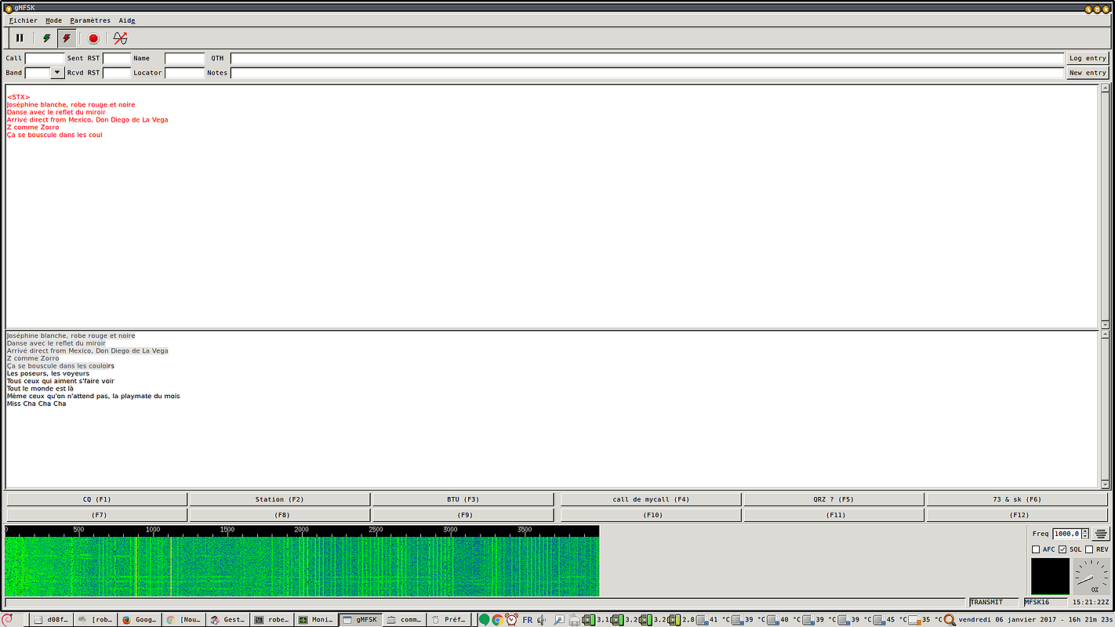
Task: Open the Fichier menu
Action: pyautogui.click(x=24, y=20)
